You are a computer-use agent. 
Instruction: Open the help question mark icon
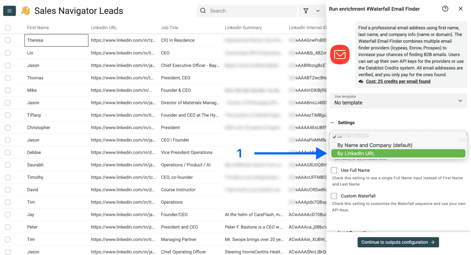tap(445, 8)
